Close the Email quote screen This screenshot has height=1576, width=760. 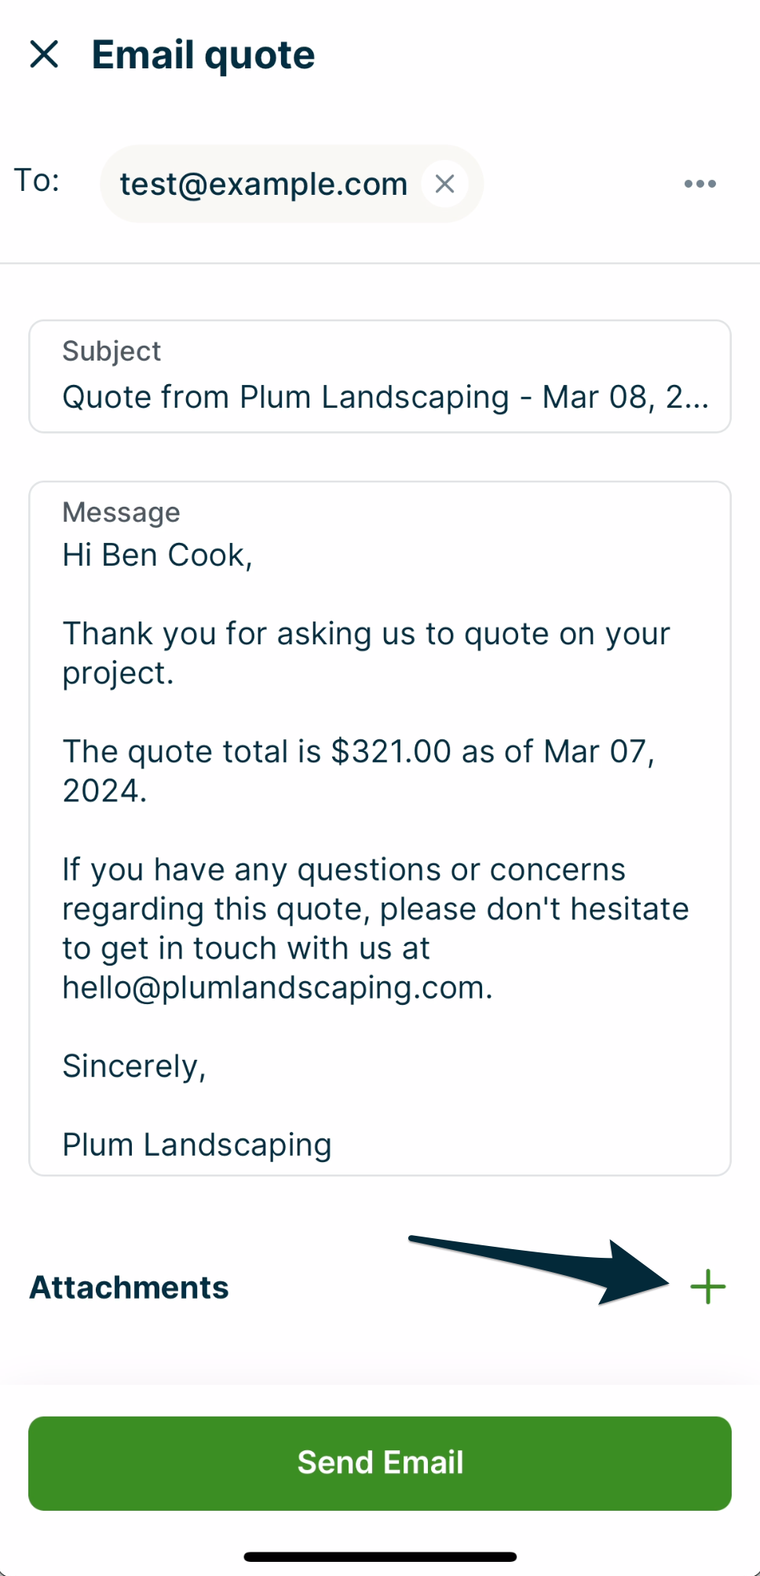44,54
